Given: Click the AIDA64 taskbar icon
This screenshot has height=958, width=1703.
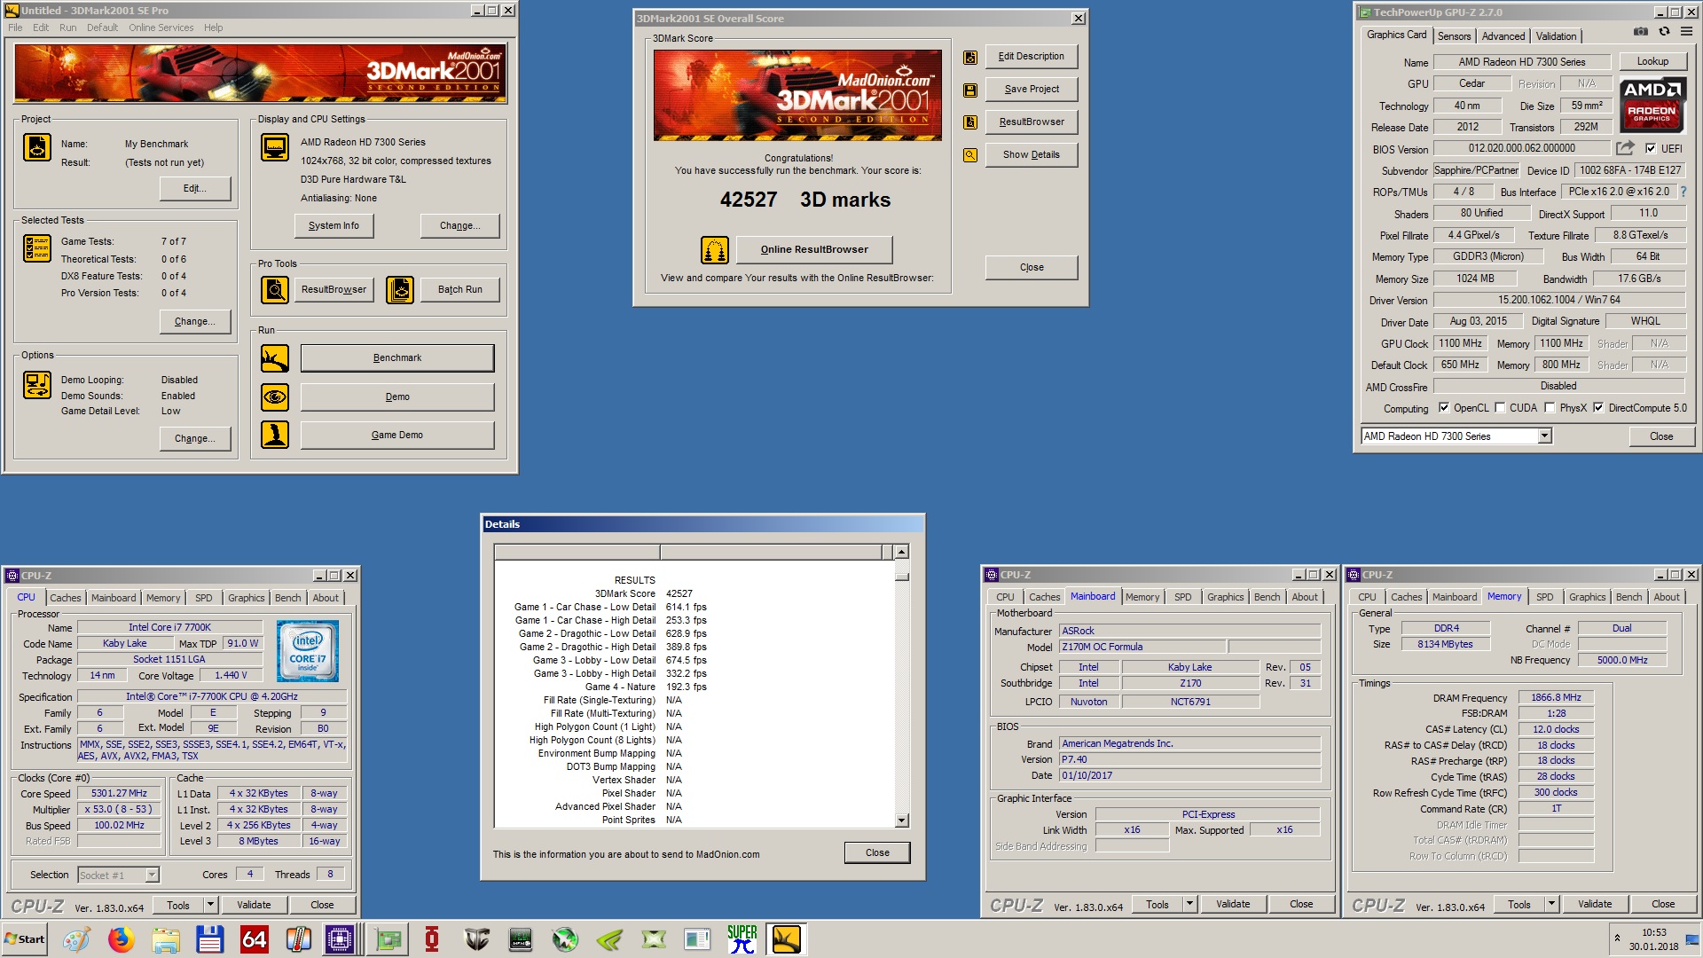Looking at the screenshot, I should [254, 939].
